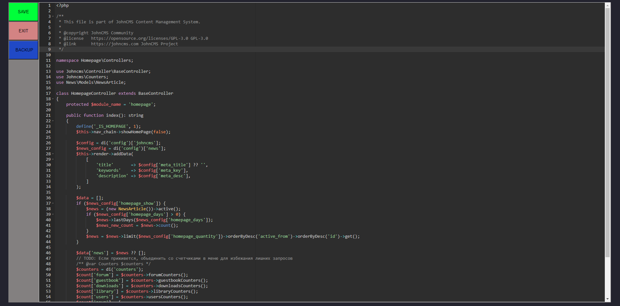Collapse the doc comment fold at line 3
This screenshot has width=620, height=306.
point(53,16)
